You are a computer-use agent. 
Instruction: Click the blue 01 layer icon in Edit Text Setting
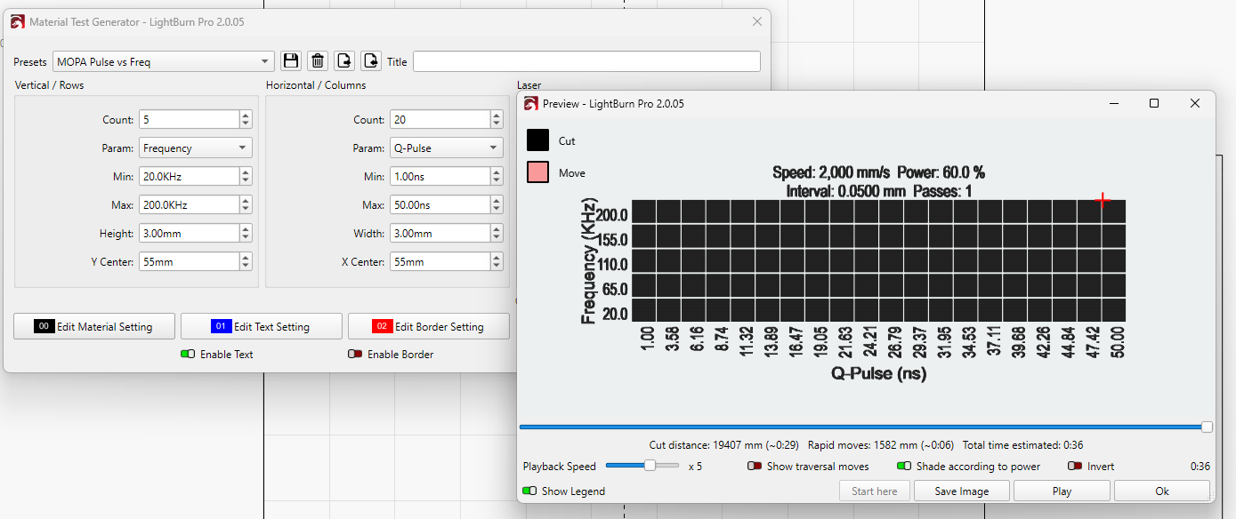tap(222, 326)
